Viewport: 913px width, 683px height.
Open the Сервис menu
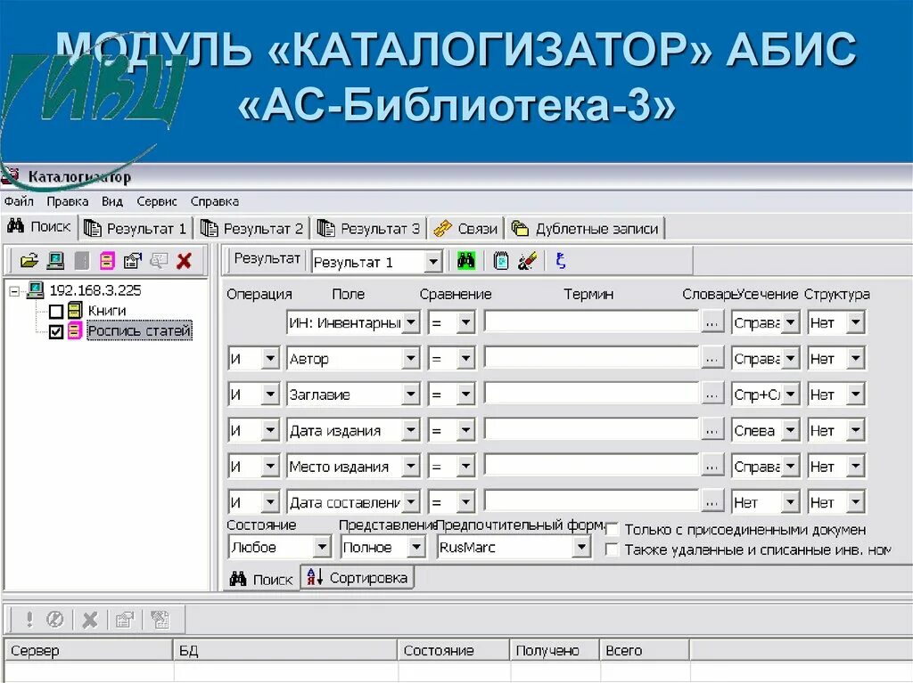(x=157, y=201)
